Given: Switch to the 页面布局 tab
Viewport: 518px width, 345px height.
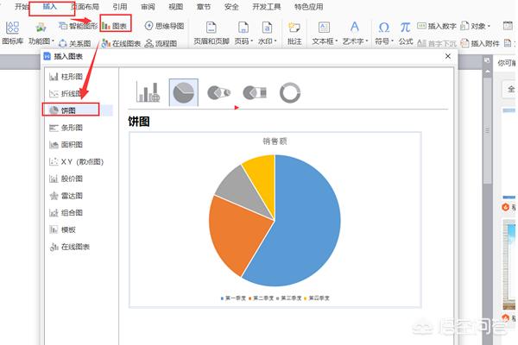Looking at the screenshot, I should 85,7.
